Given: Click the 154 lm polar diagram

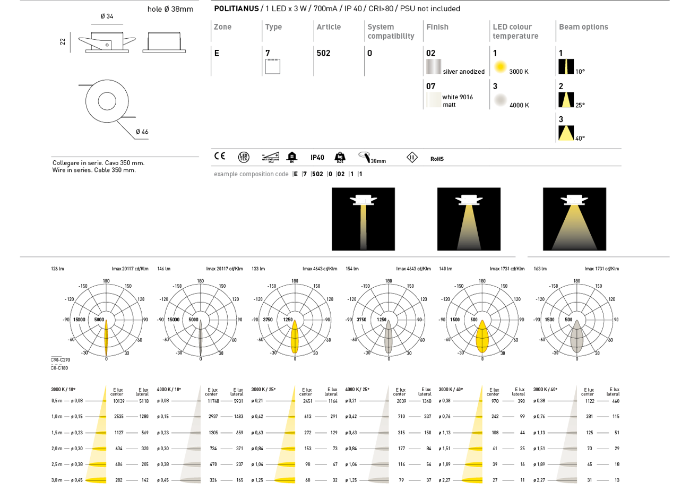Looking at the screenshot, I should [x=389, y=320].
